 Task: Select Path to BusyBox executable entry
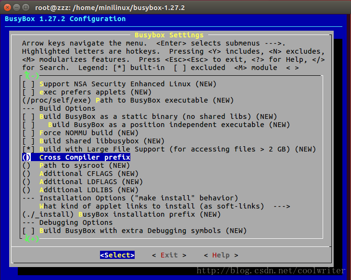(128, 101)
